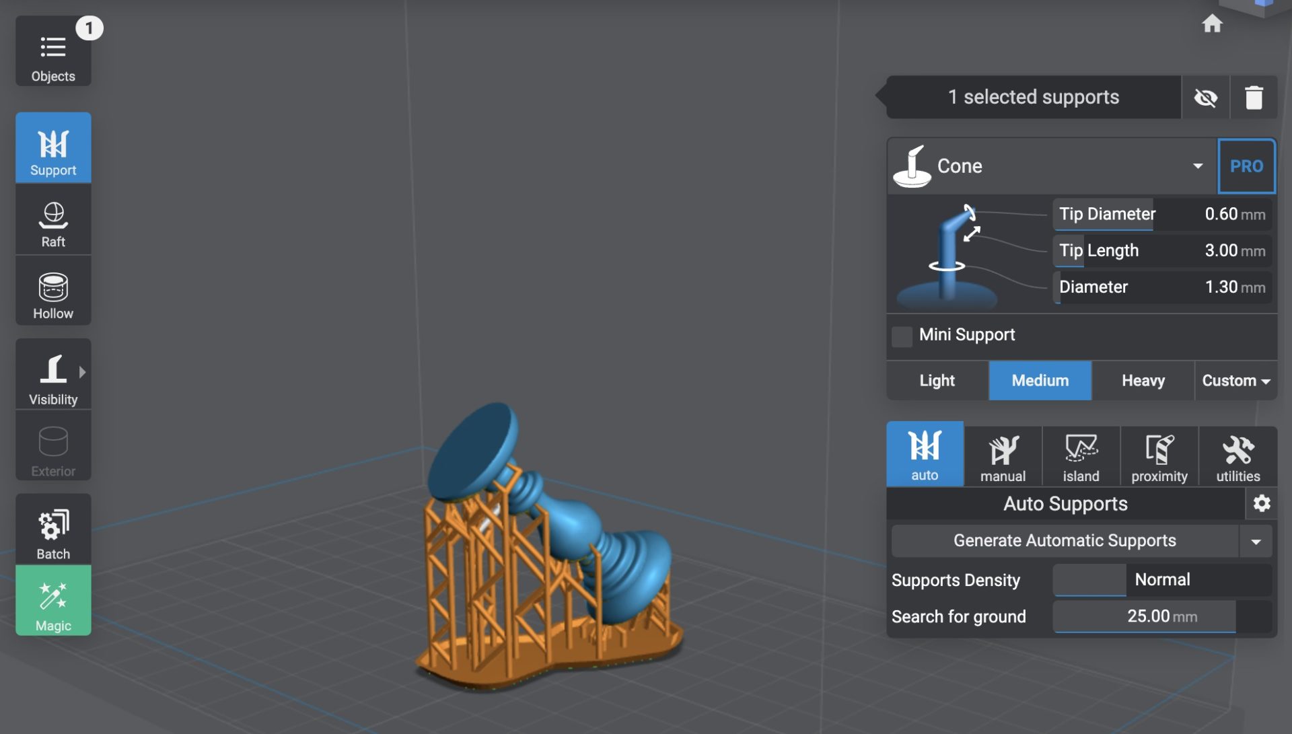Select the Raft tool
1292x734 pixels.
click(53, 224)
